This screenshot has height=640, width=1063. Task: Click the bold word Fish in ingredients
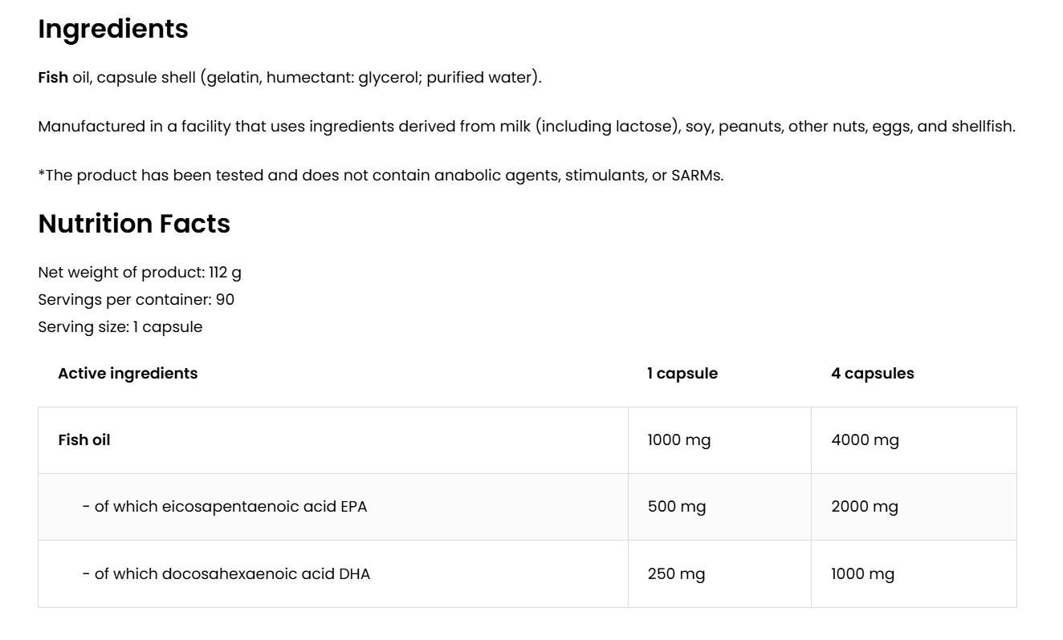tap(53, 78)
